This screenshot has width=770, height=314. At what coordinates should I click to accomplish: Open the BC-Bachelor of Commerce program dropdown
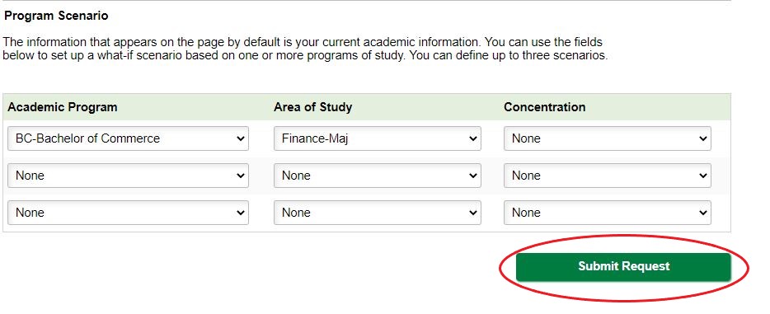pyautogui.click(x=128, y=138)
